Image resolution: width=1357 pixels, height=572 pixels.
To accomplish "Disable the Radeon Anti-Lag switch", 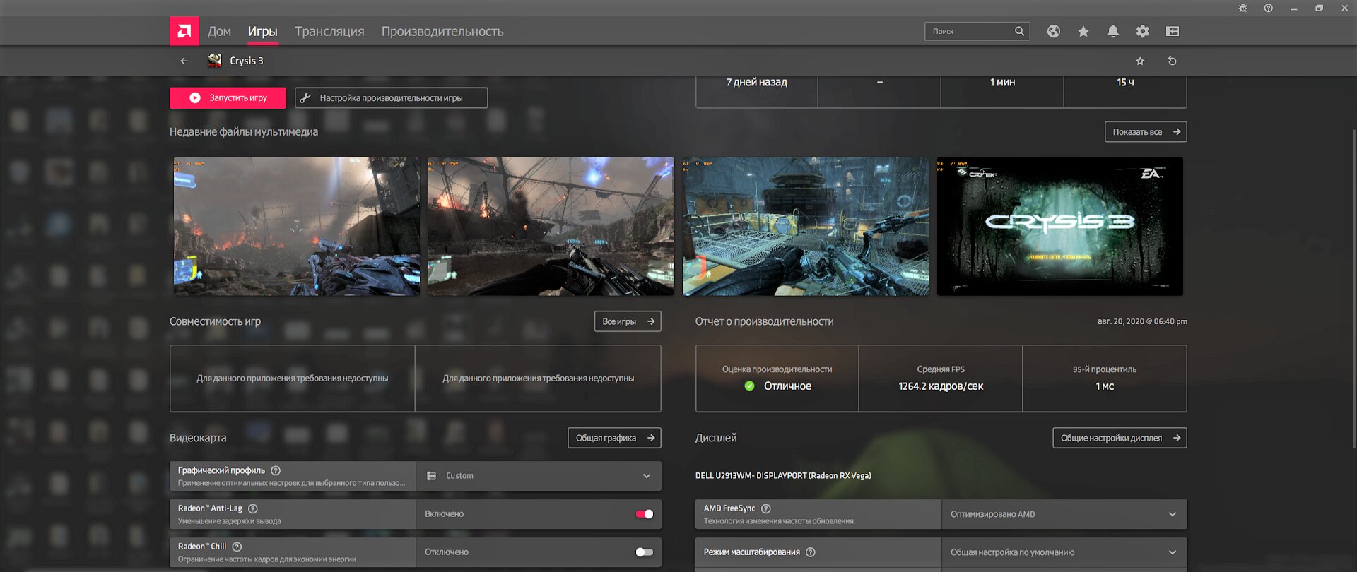I will [x=645, y=514].
